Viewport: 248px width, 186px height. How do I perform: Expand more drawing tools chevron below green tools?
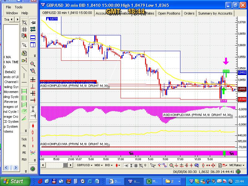pos(26,131)
